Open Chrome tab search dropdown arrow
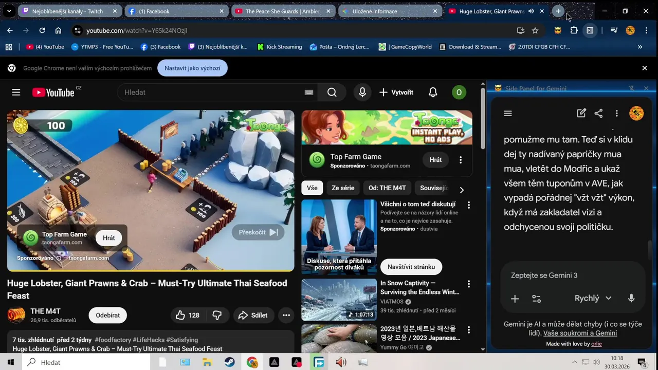The width and height of the screenshot is (658, 370). point(9,11)
